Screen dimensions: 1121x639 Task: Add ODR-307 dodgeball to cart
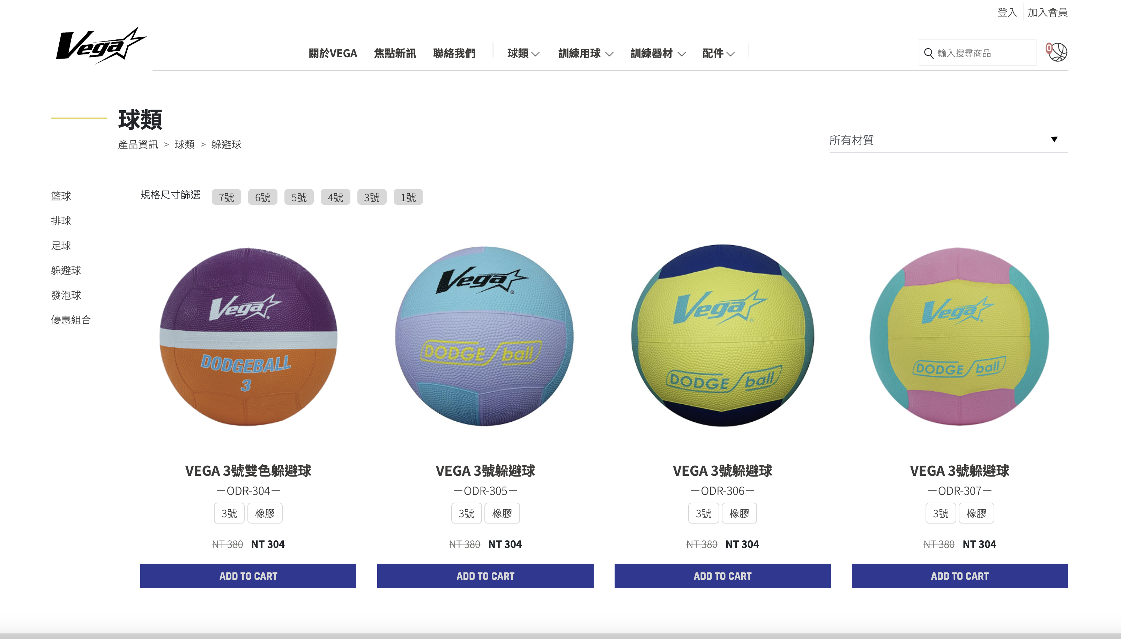pyautogui.click(x=959, y=576)
